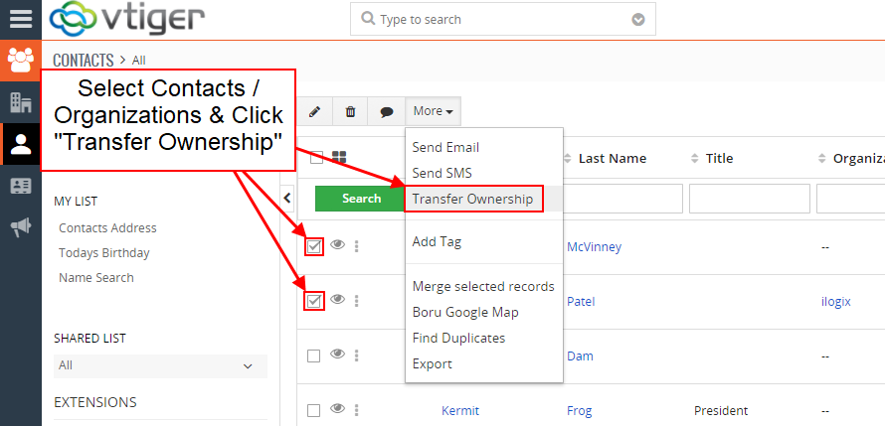
Task: Click the megaphone campaigns sidebar icon
Action: 21,227
